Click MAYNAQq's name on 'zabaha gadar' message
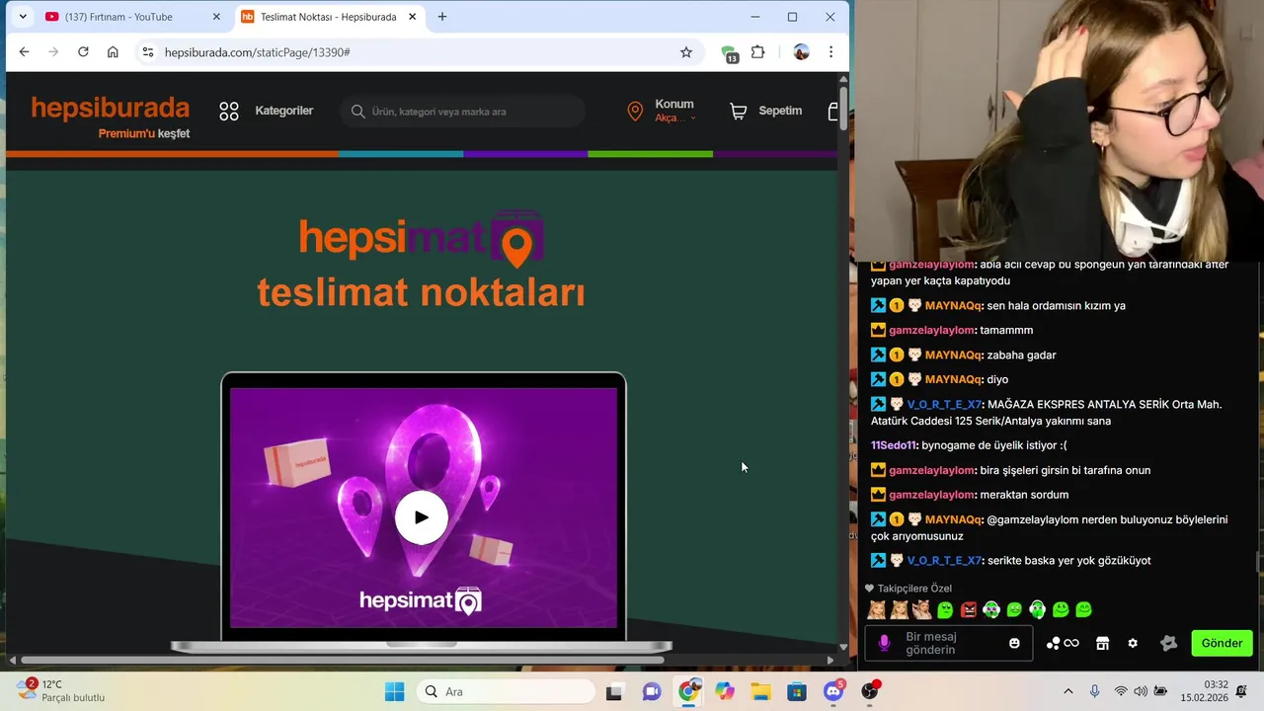This screenshot has width=1264, height=711. [x=953, y=355]
